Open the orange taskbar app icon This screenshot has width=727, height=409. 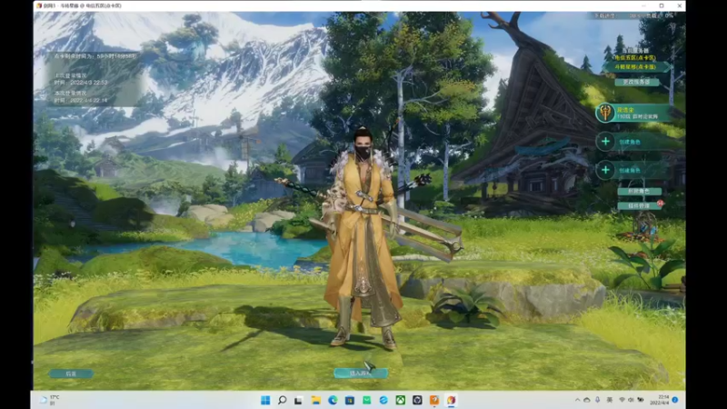pyautogui.click(x=434, y=400)
